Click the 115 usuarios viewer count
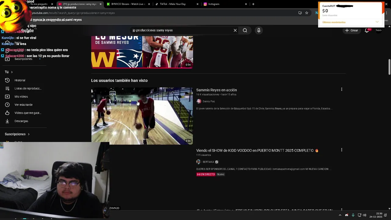The width and height of the screenshot is (391, 220). point(203,155)
